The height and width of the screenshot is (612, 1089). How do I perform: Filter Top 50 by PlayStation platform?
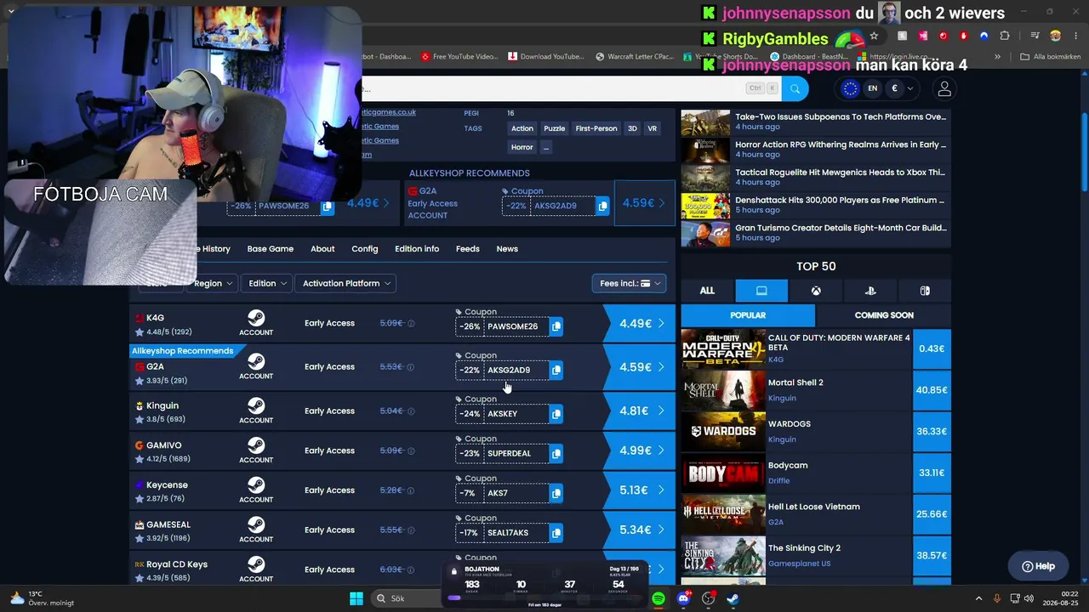pos(870,291)
